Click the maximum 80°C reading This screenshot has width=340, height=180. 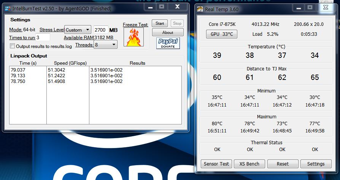[217, 124]
